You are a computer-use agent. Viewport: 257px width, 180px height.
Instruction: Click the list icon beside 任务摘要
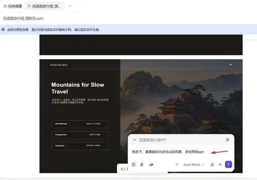(x=5, y=6)
